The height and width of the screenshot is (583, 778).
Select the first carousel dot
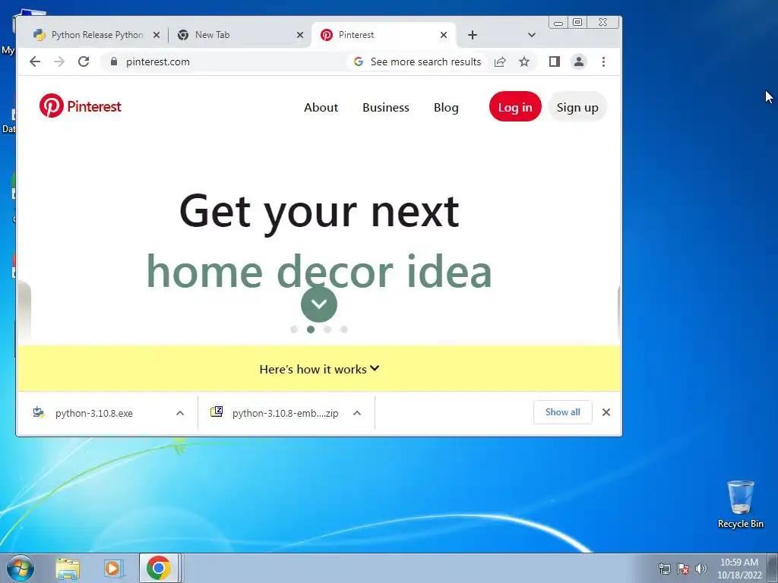[x=294, y=329]
